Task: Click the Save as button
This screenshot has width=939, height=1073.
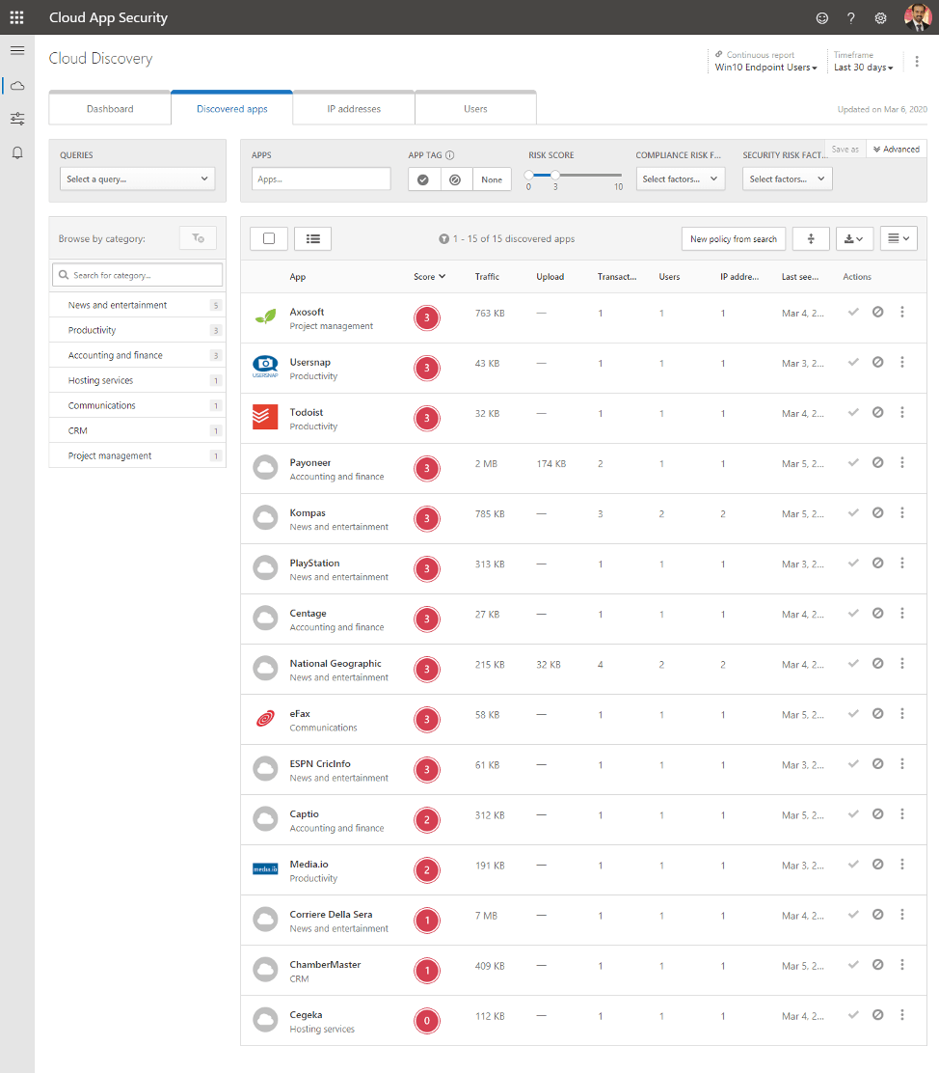Action: tap(845, 150)
